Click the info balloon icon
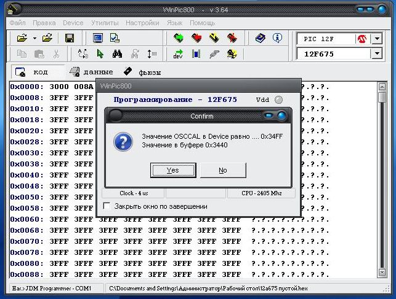This screenshot has height=299, width=396. coord(277,38)
